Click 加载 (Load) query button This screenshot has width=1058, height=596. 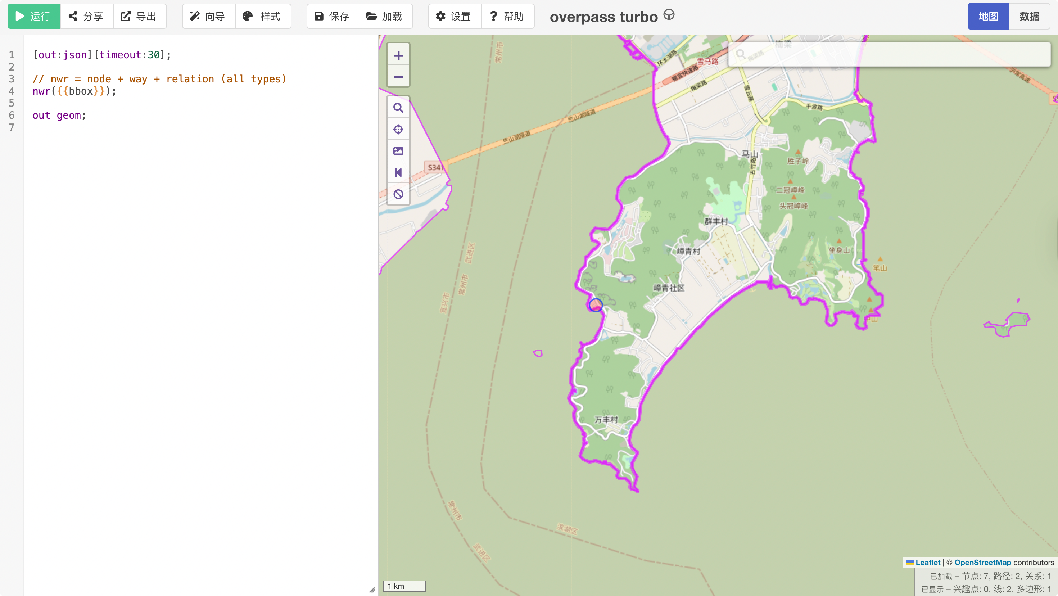pos(386,17)
